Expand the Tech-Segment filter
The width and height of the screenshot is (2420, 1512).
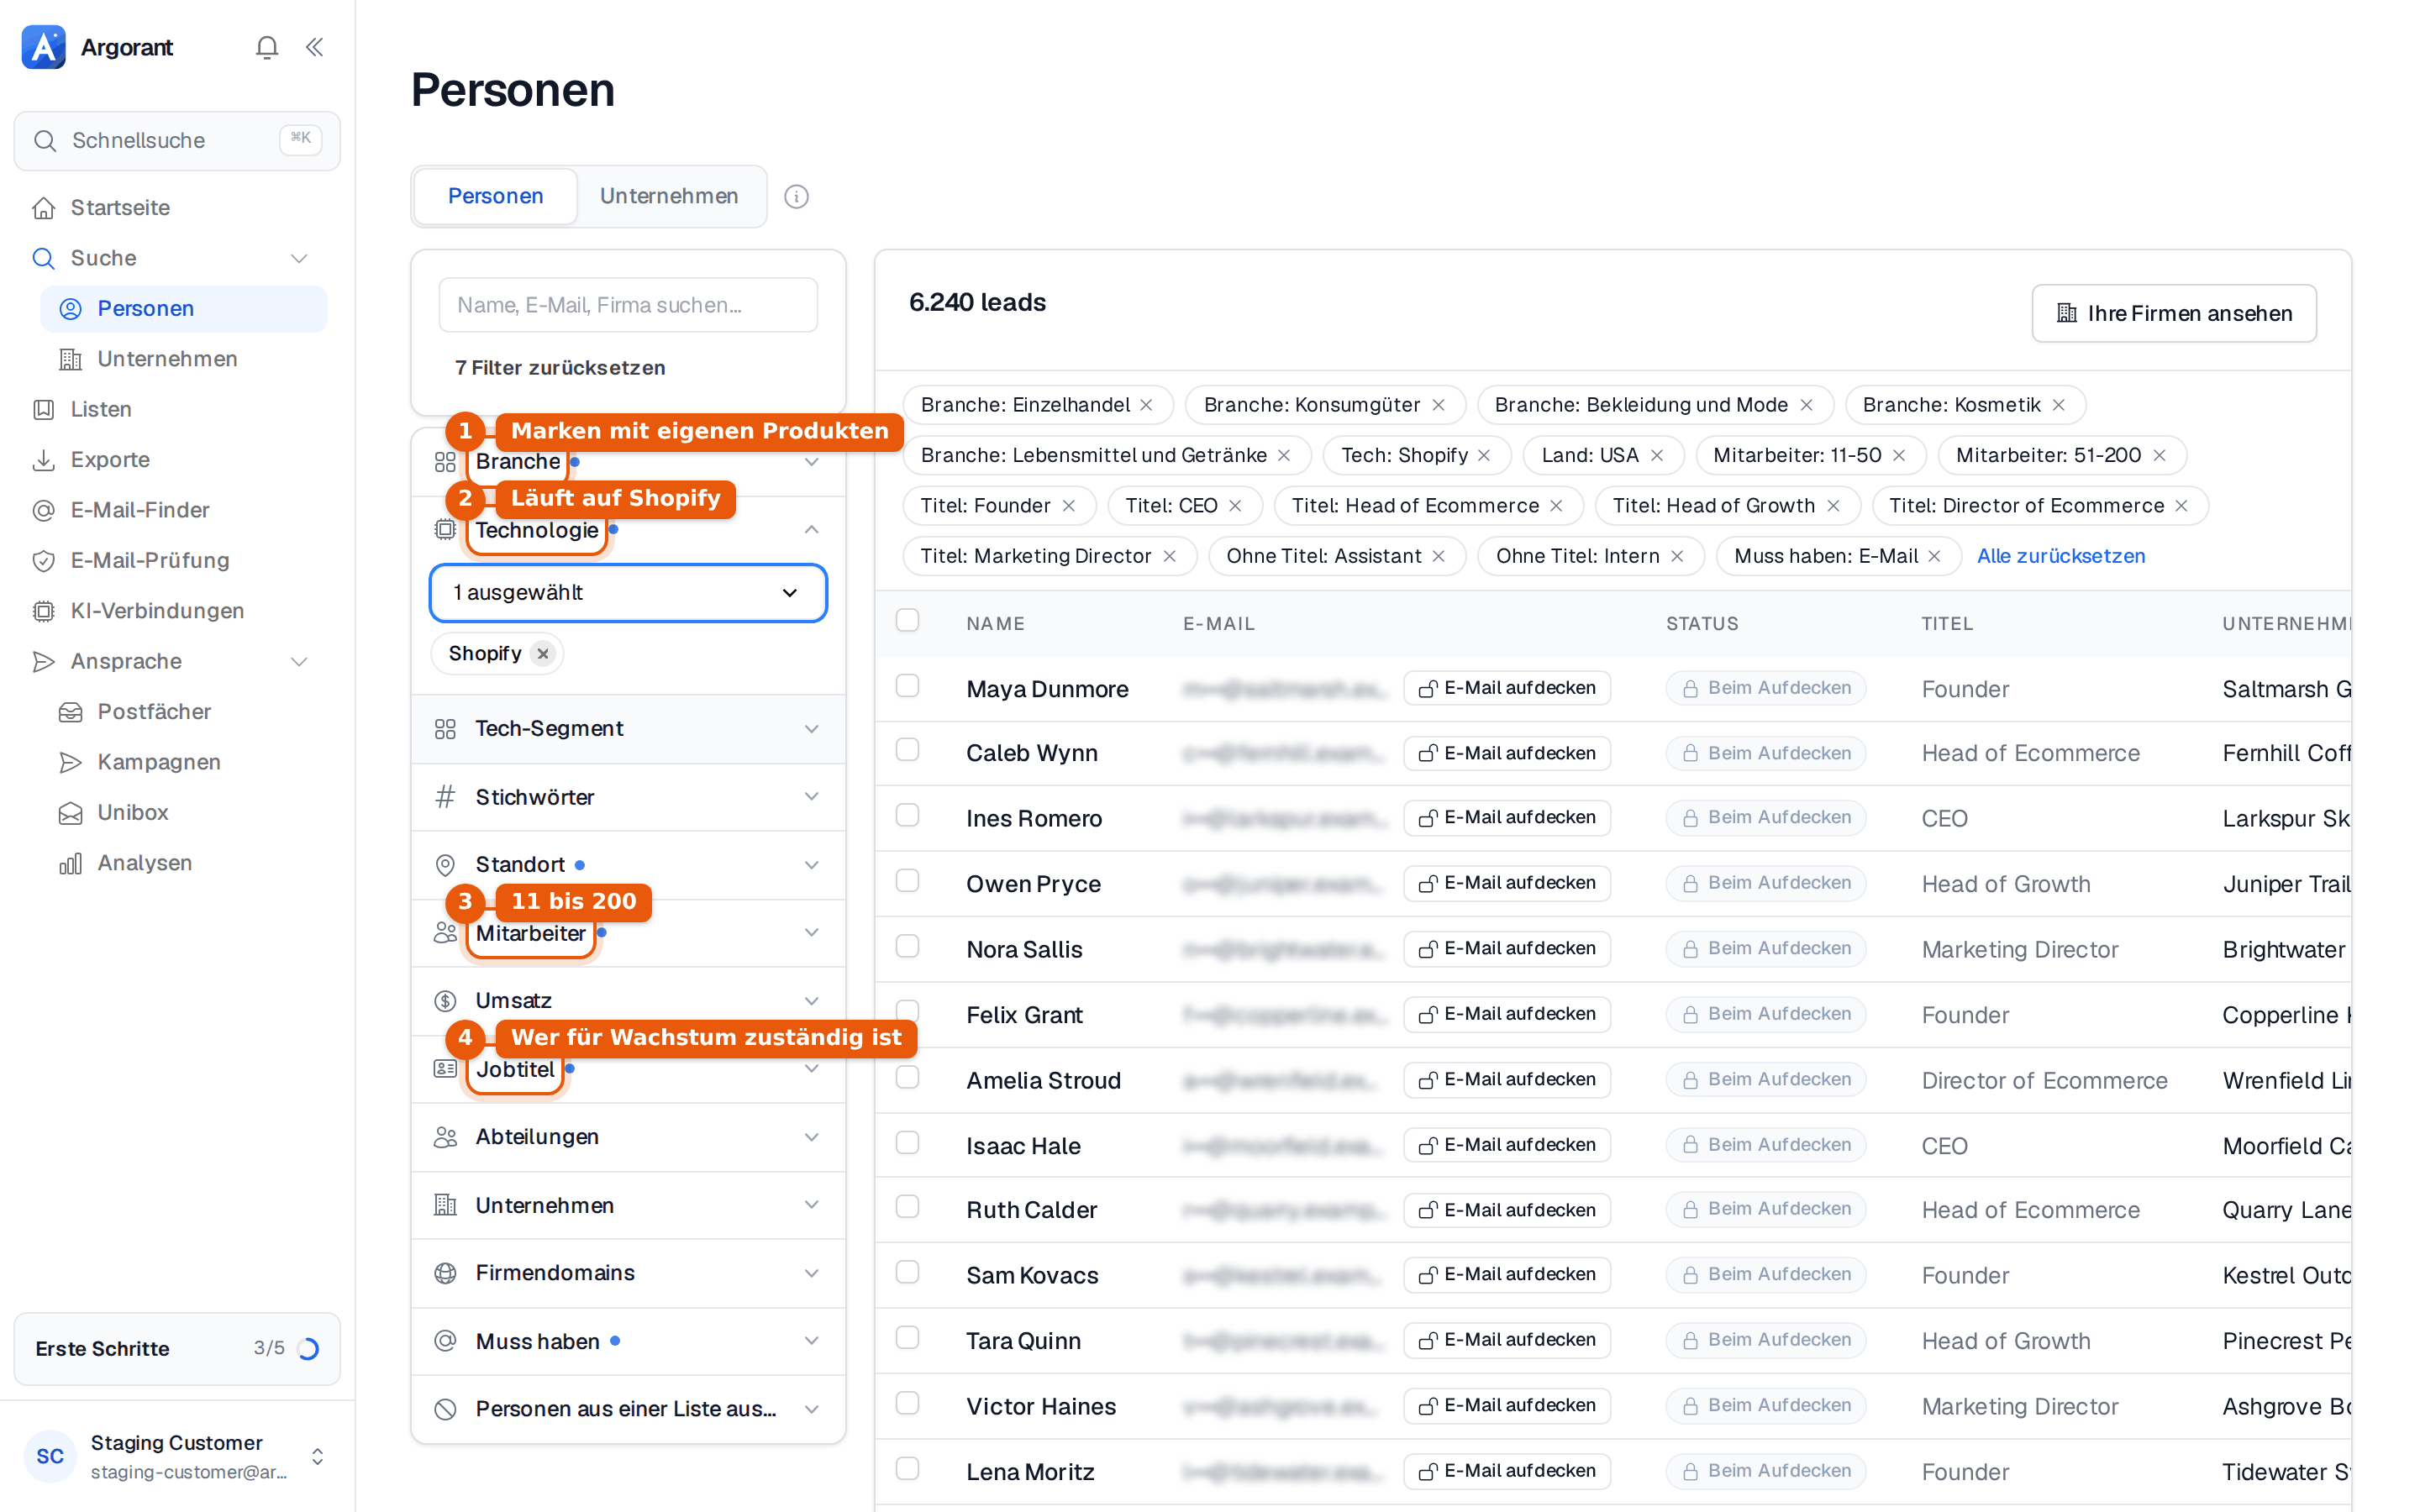[x=628, y=729]
